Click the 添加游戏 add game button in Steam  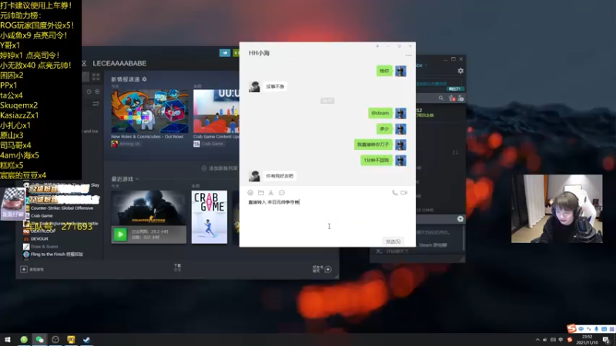[x=32, y=270]
